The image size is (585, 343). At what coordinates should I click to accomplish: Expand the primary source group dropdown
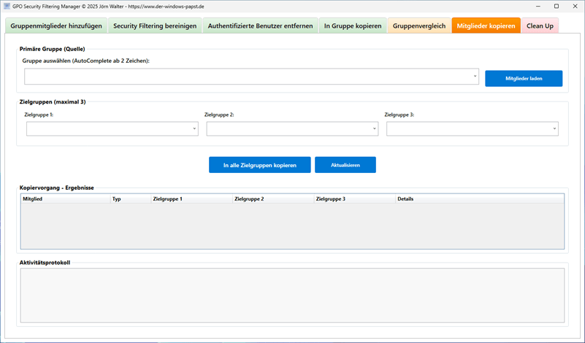[475, 76]
